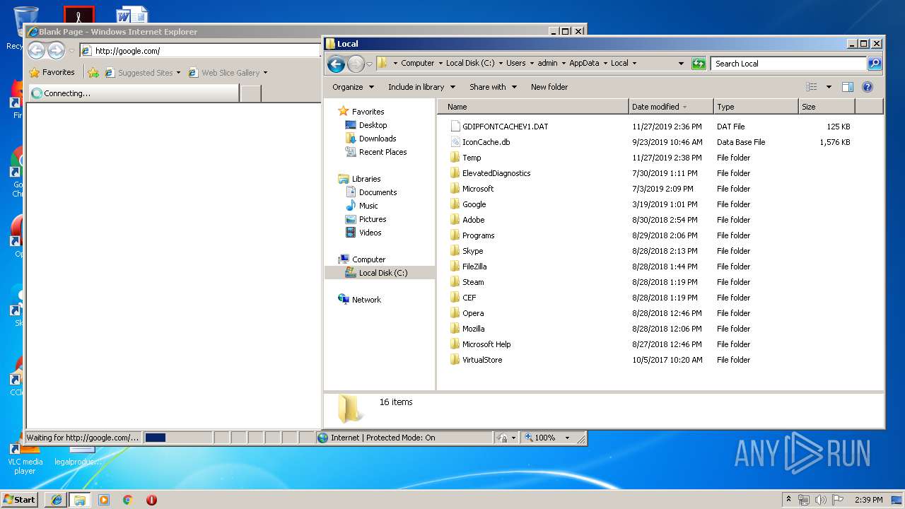Click Connecting tab in Internet Explorer
The height and width of the screenshot is (509, 905).
[134, 93]
